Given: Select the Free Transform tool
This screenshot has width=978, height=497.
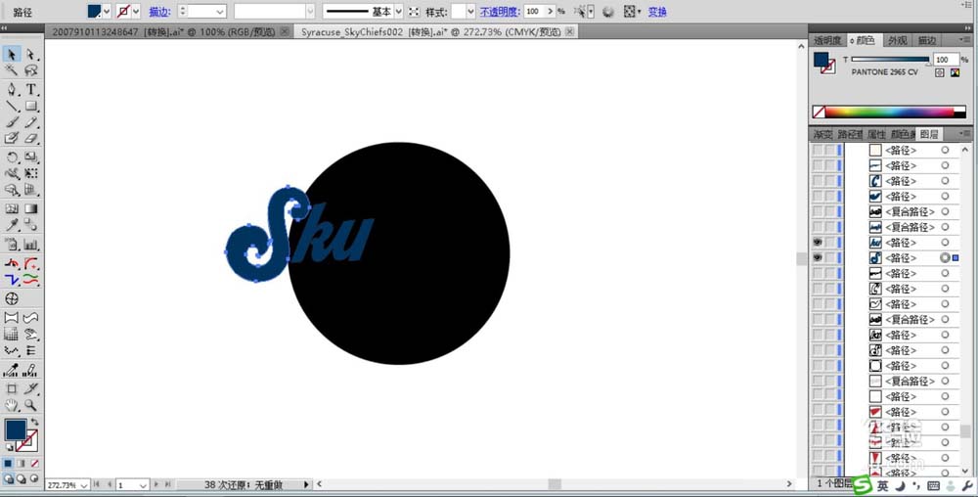Looking at the screenshot, I should tap(30, 173).
